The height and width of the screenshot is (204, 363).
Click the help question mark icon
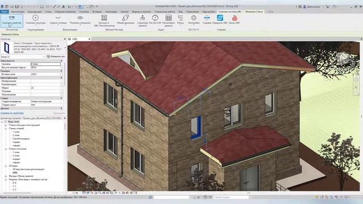334,7
